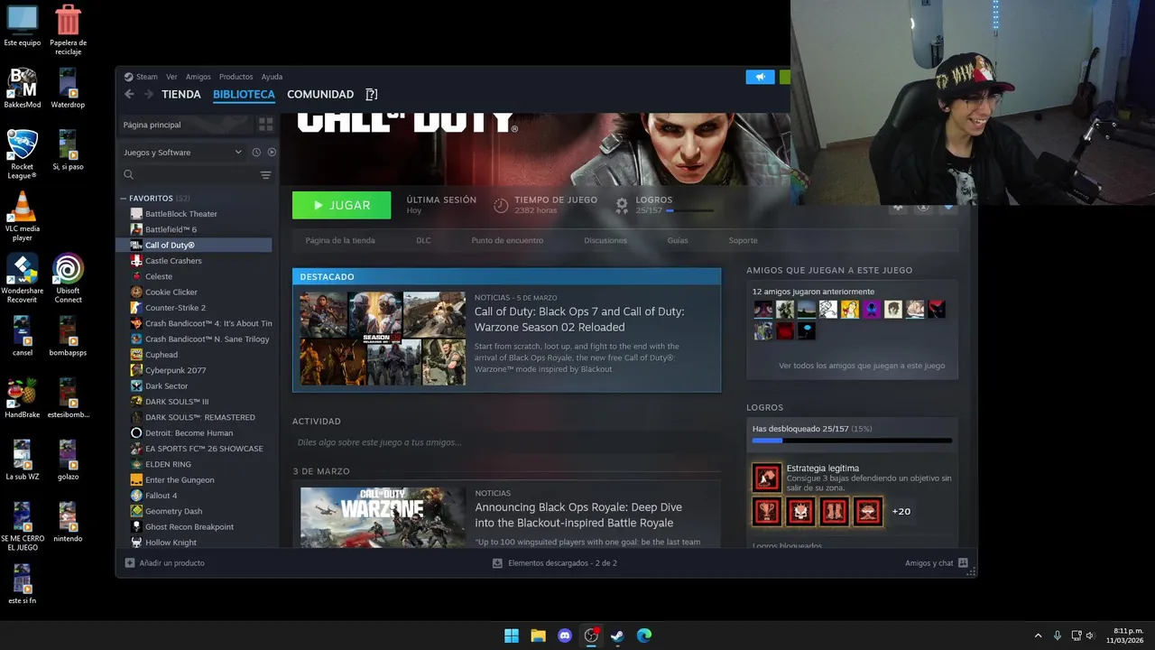The image size is (1155, 650).
Task: Click the Estrategia legítima achievement icon
Action: [767, 478]
